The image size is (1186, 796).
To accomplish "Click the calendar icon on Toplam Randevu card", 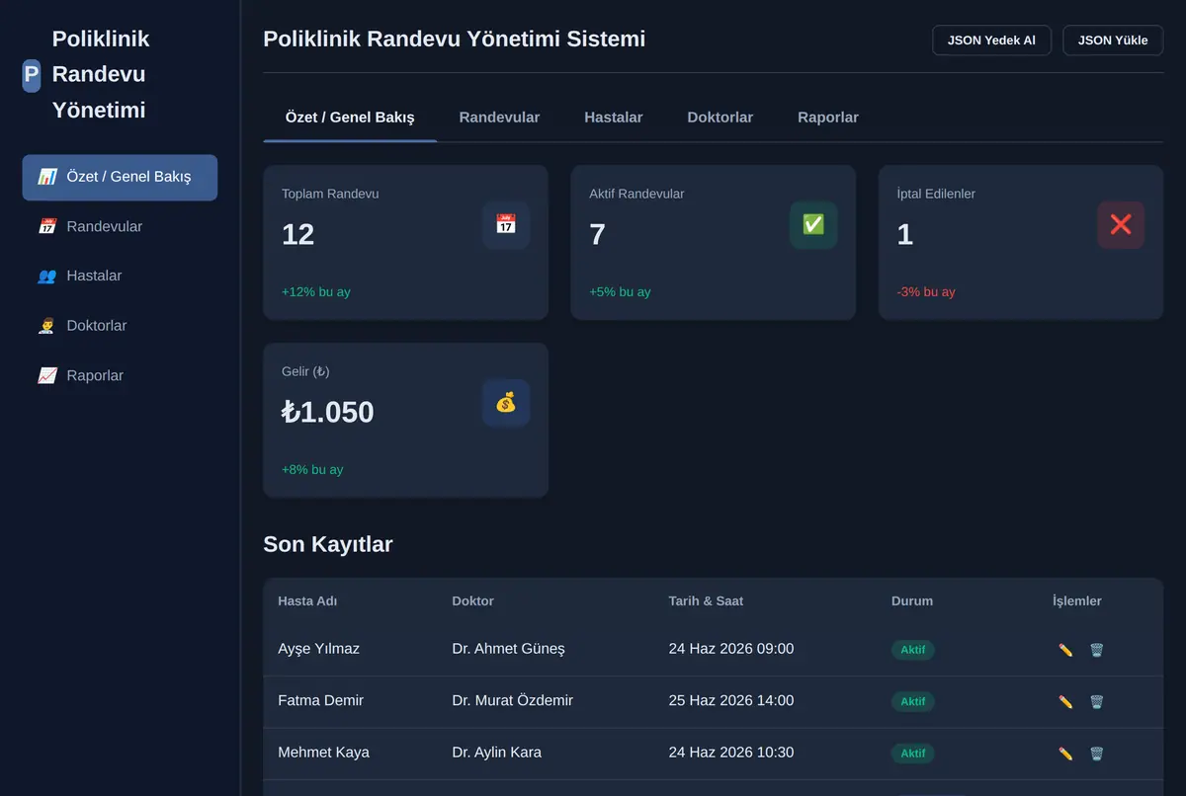I will pos(506,225).
